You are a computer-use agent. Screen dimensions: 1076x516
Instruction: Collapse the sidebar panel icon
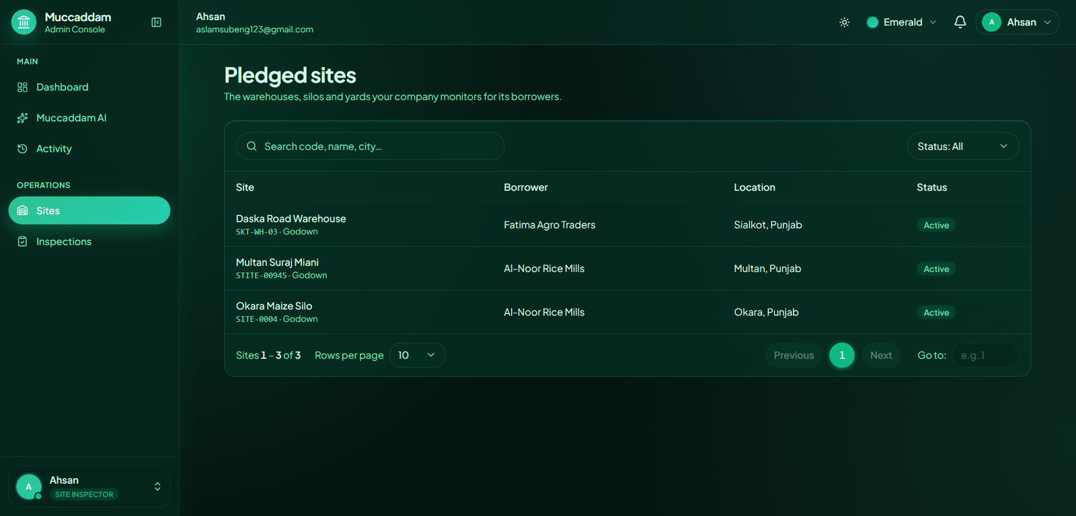(156, 22)
